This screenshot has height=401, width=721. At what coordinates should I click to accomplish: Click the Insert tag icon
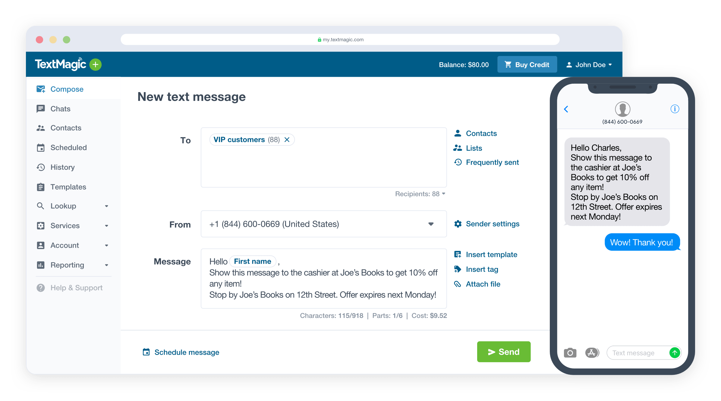pos(458,269)
